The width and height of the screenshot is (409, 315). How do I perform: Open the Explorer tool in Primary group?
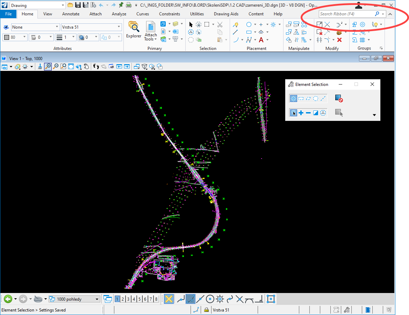click(x=134, y=30)
